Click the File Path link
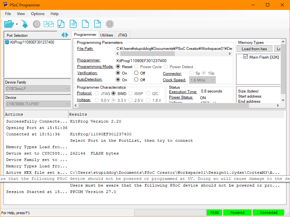 click(85, 49)
